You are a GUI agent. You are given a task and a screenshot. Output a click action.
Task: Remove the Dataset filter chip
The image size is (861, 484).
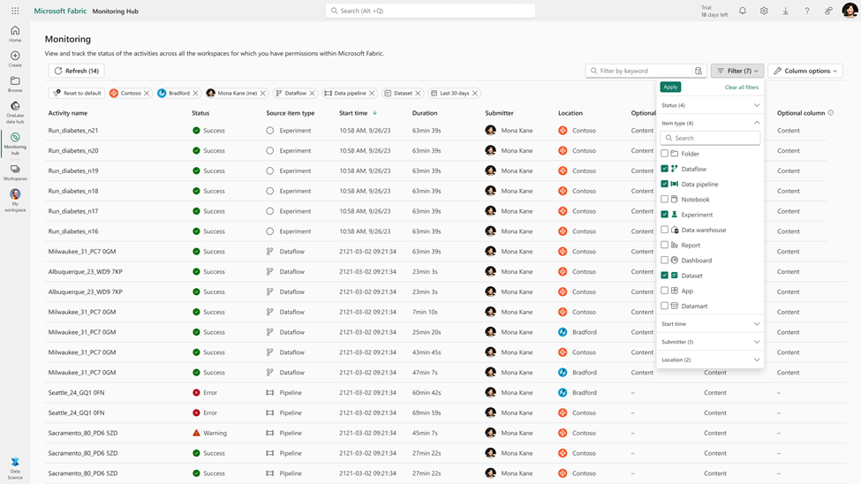[x=418, y=94]
